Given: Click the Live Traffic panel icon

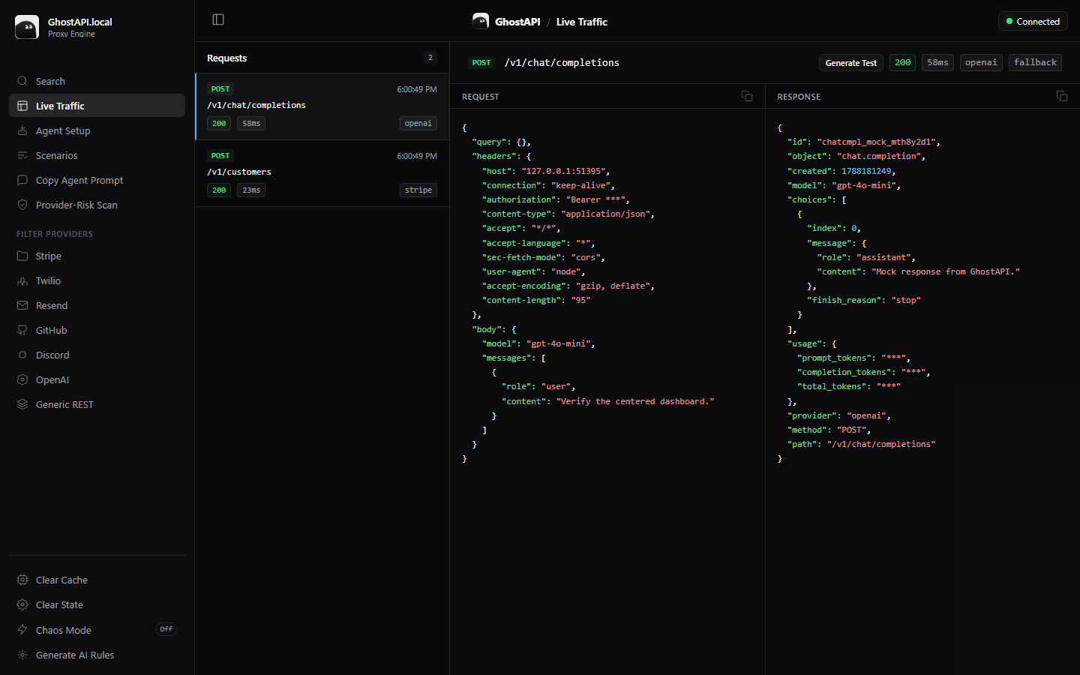Looking at the screenshot, I should [x=22, y=106].
